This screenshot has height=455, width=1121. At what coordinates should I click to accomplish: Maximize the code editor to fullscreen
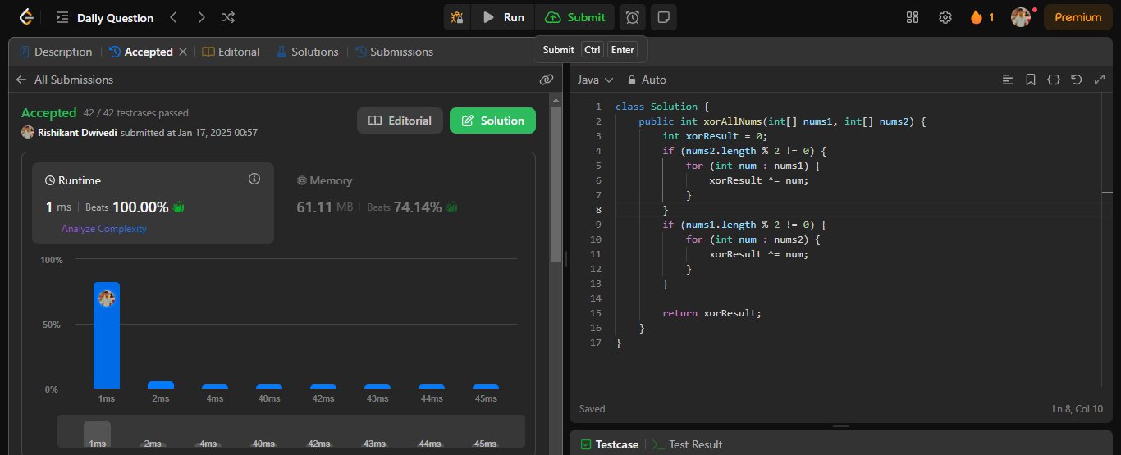click(x=1100, y=80)
